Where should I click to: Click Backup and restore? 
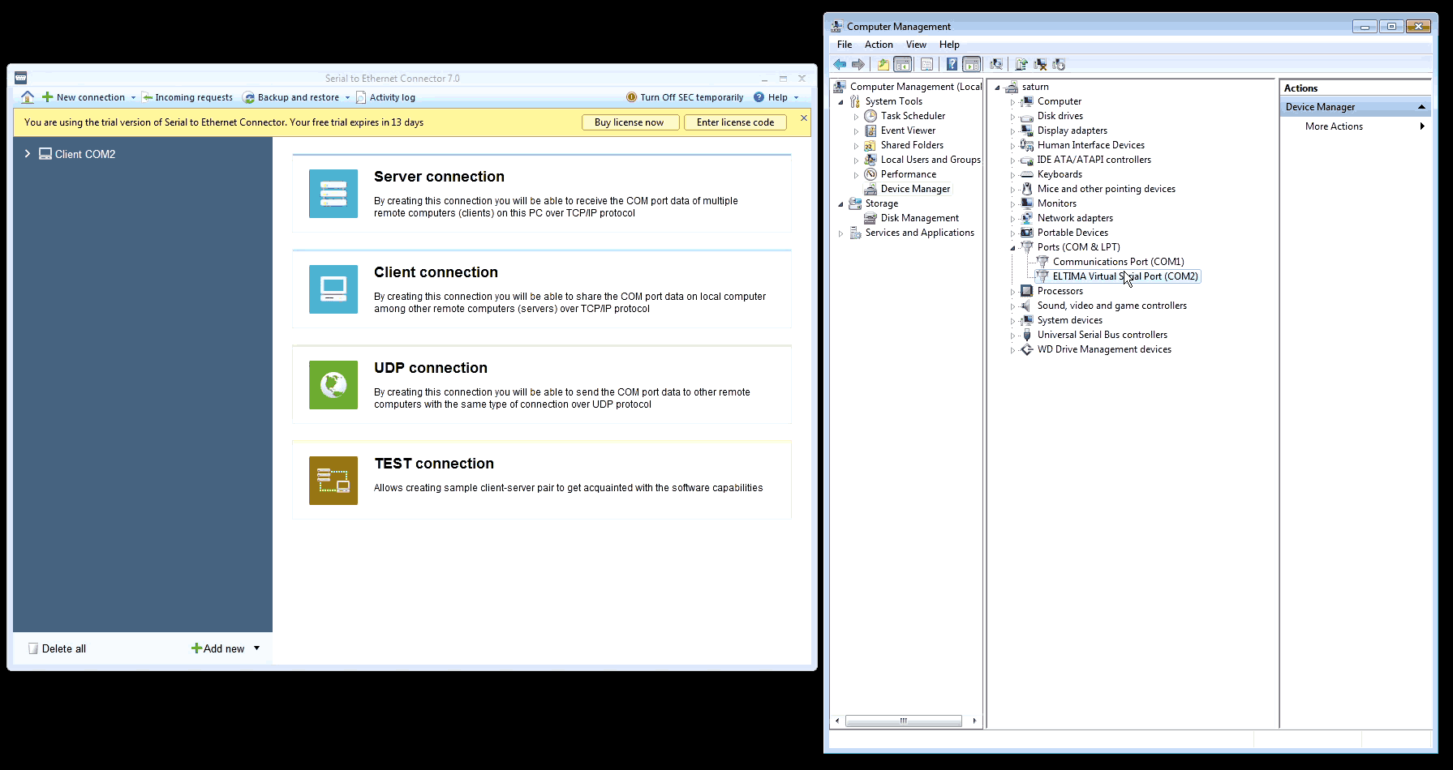(x=292, y=97)
